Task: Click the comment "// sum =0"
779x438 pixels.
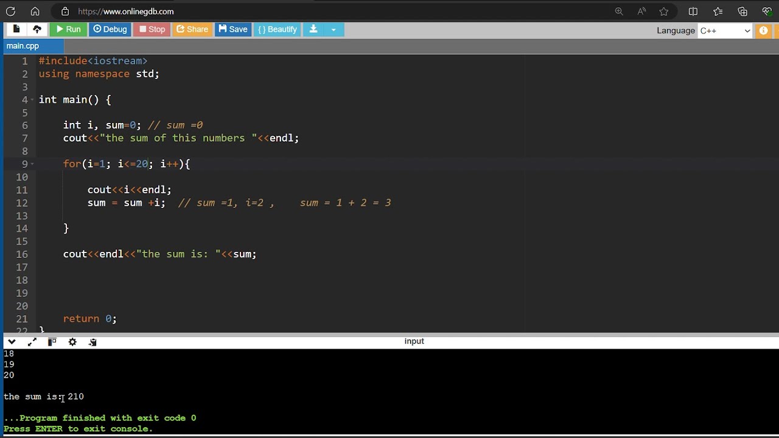Action: [x=175, y=125]
